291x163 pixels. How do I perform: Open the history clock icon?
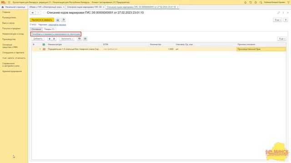click(251, 2)
